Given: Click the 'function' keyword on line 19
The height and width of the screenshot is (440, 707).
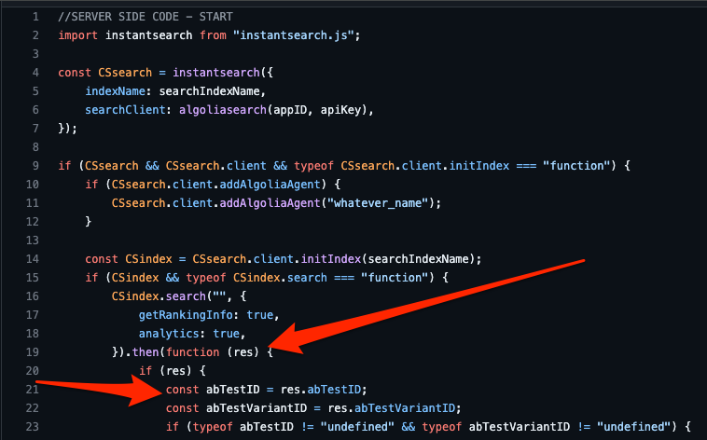Looking at the screenshot, I should coord(192,352).
